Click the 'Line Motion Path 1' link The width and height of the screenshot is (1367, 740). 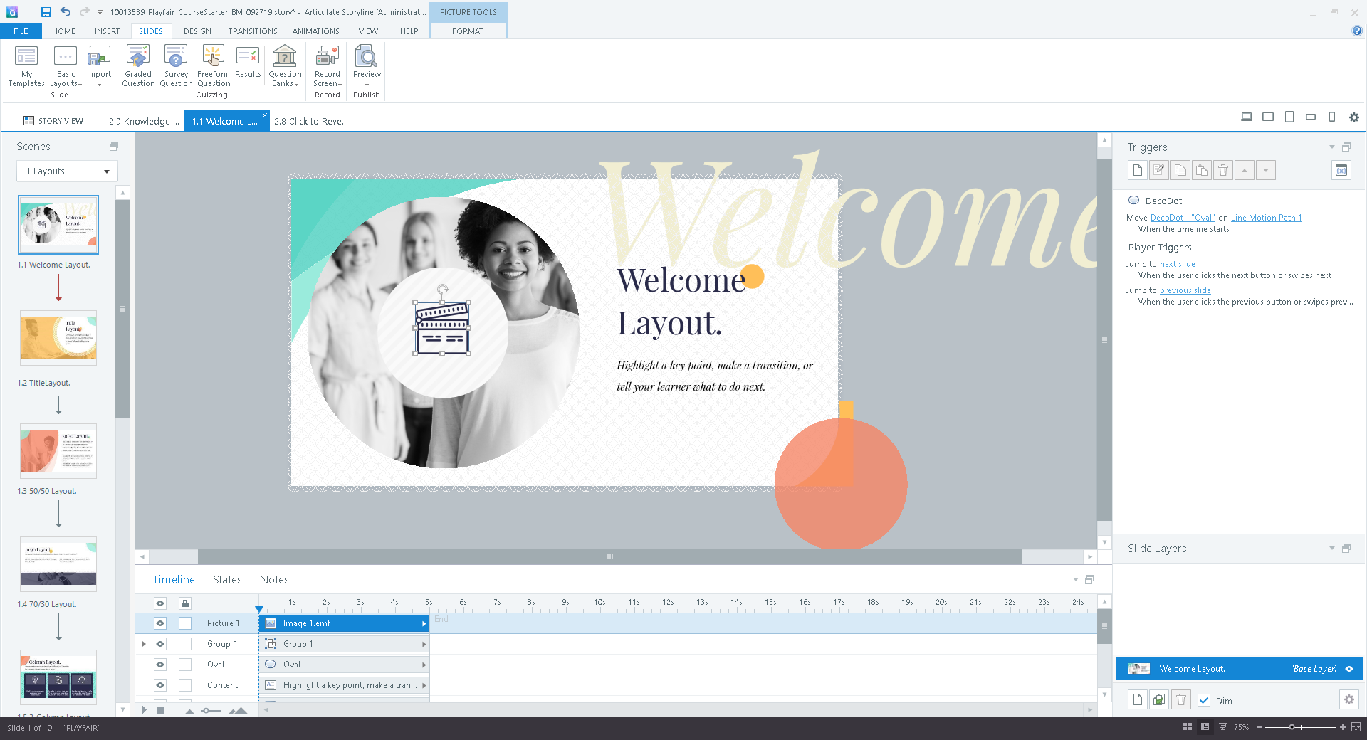(x=1266, y=218)
